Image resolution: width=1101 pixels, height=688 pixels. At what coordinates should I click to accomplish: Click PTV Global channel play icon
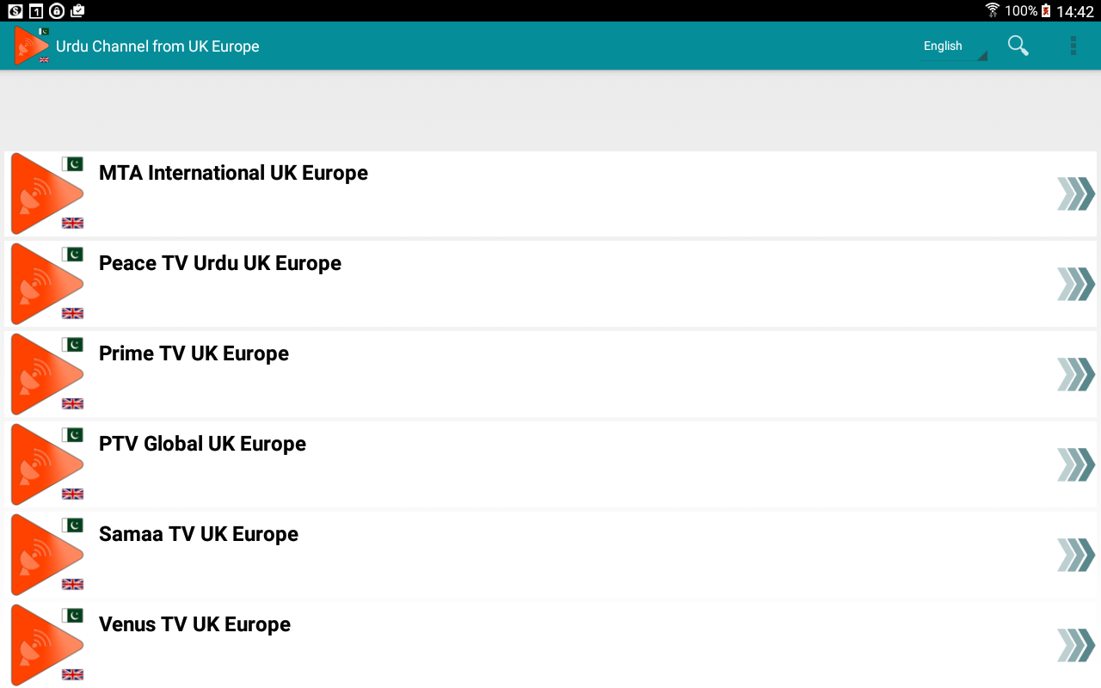pos(47,464)
